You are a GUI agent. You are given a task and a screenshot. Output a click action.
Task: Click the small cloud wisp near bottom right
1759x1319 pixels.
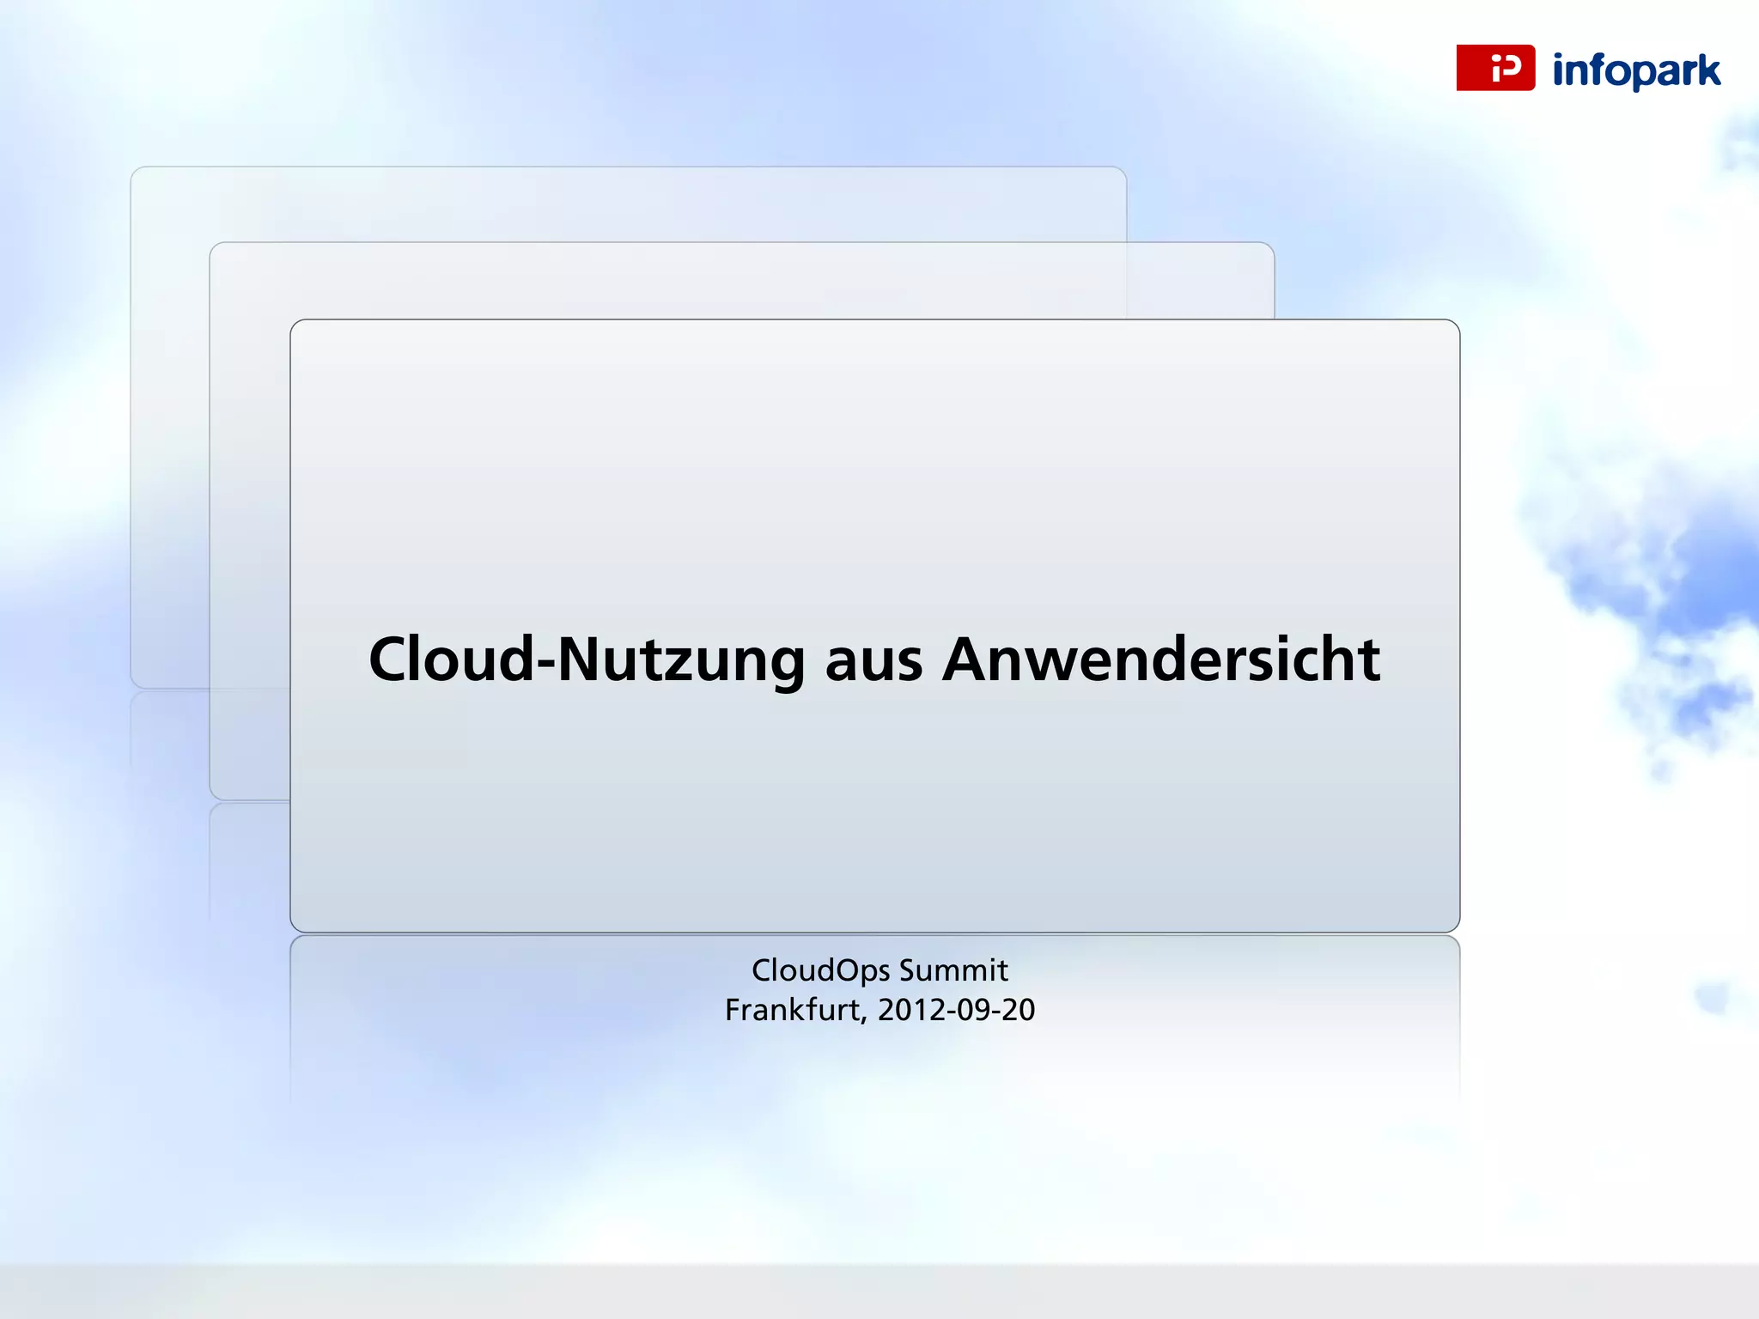point(1713,998)
